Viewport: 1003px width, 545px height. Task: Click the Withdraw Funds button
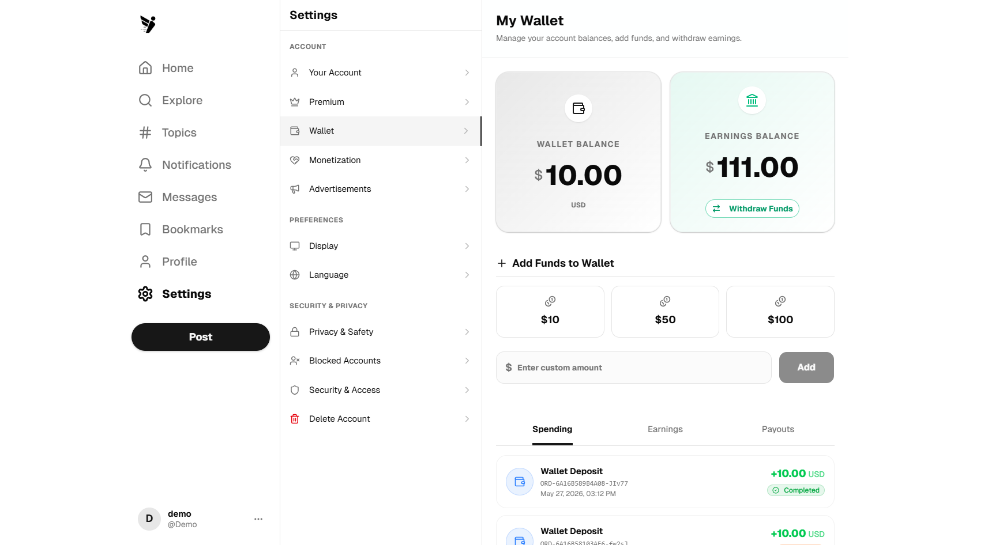752,209
